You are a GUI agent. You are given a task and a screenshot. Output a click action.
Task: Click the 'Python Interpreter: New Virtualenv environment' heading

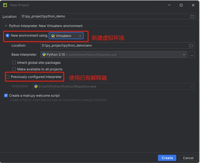tap(46, 26)
